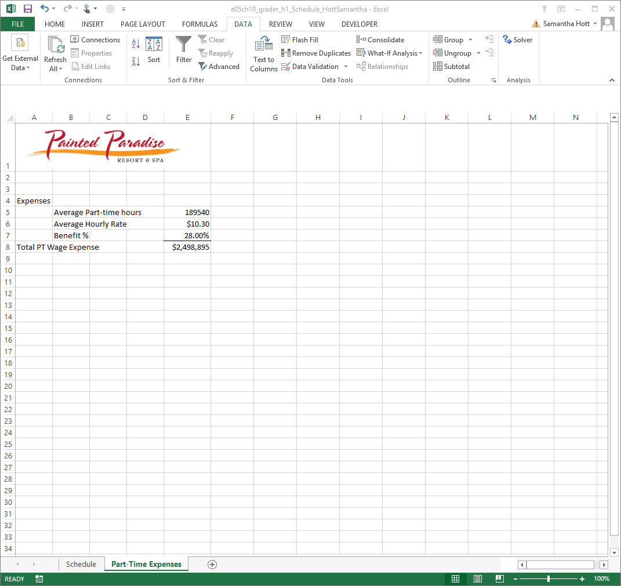621x586 pixels.
Task: Select cell E8 showing Total PT Wage Expense
Action: pyautogui.click(x=187, y=246)
